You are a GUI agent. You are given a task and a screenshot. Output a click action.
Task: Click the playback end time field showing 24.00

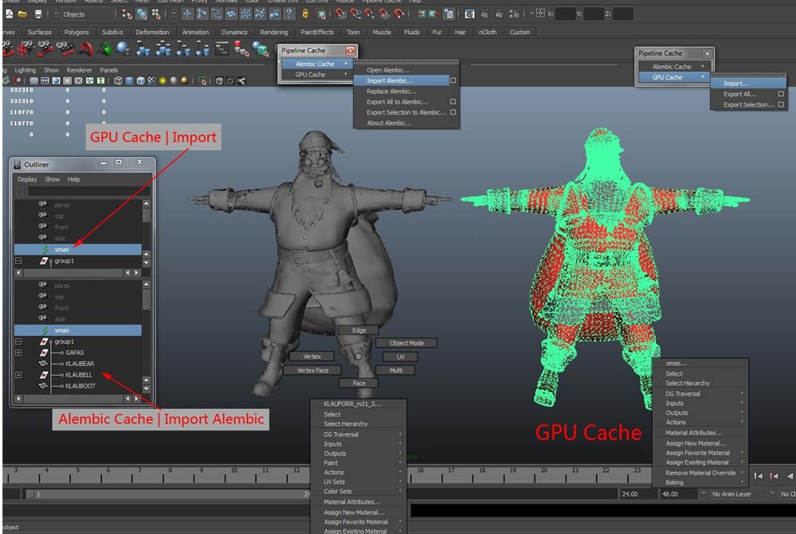click(x=637, y=494)
